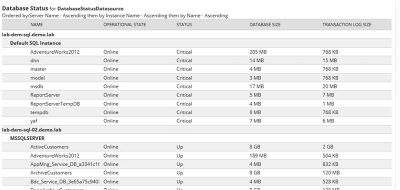Click the Critical status of model database
Viewport: 400px width, 190px height.
[184, 78]
